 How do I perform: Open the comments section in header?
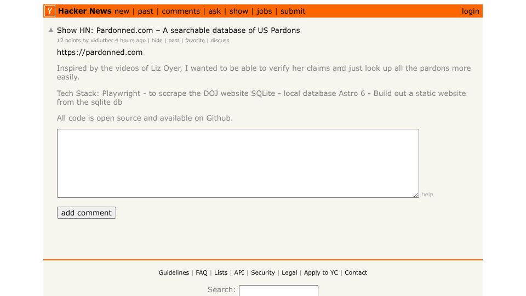181,11
